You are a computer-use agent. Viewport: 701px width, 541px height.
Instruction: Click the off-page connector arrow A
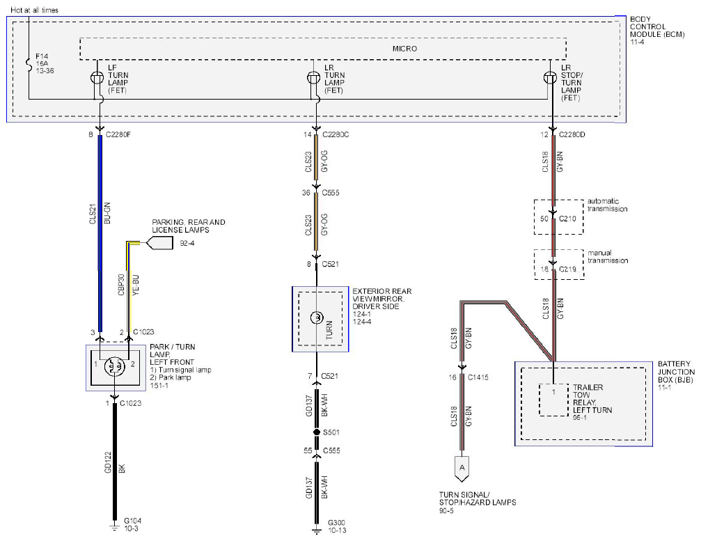pos(462,469)
